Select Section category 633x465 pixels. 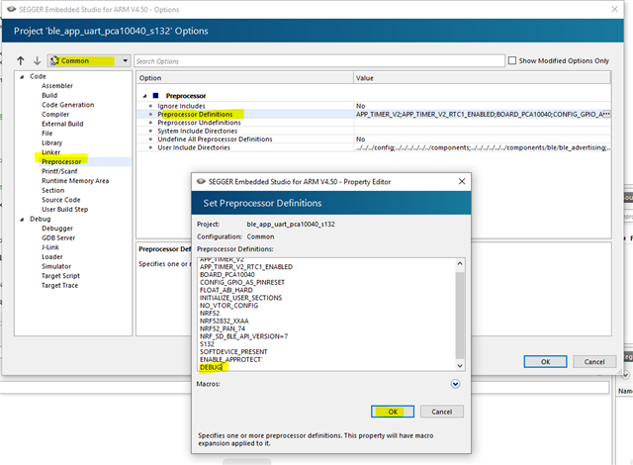point(52,191)
